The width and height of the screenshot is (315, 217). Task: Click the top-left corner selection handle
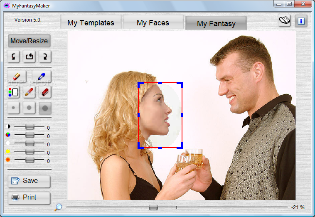coord(140,84)
